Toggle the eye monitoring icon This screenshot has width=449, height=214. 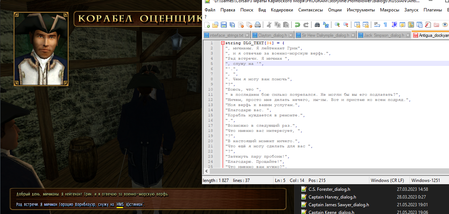click(445, 25)
